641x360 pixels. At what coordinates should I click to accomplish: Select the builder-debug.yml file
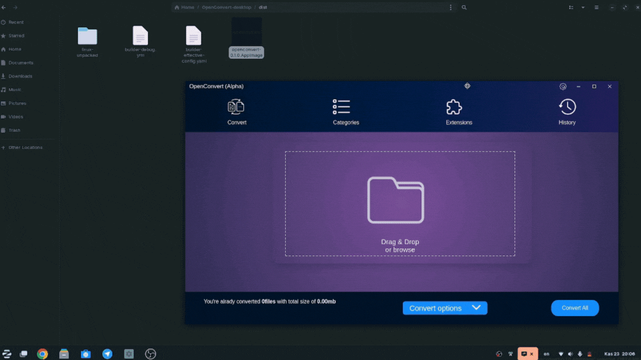pos(140,42)
